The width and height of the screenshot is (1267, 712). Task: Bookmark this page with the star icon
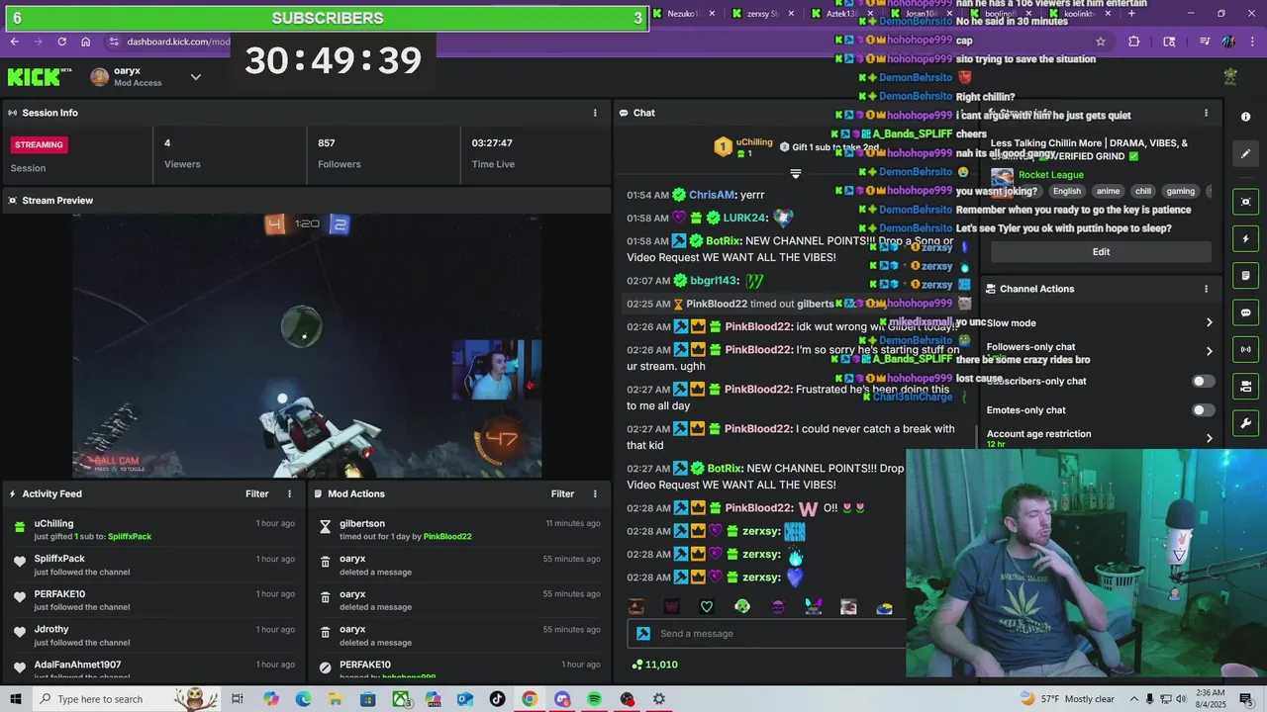[1100, 42]
